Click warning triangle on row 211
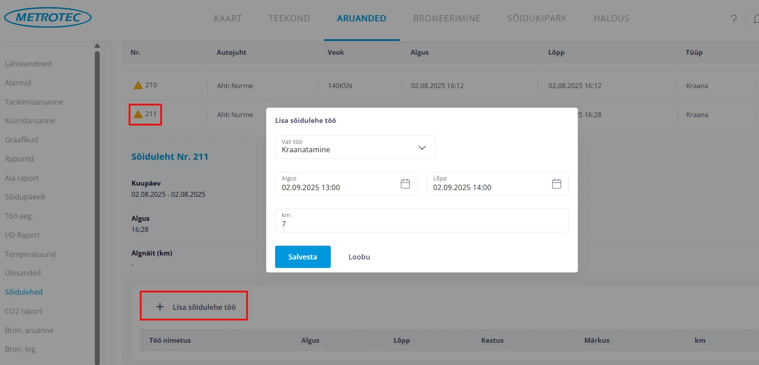Image resolution: width=759 pixels, height=365 pixels. pos(138,114)
